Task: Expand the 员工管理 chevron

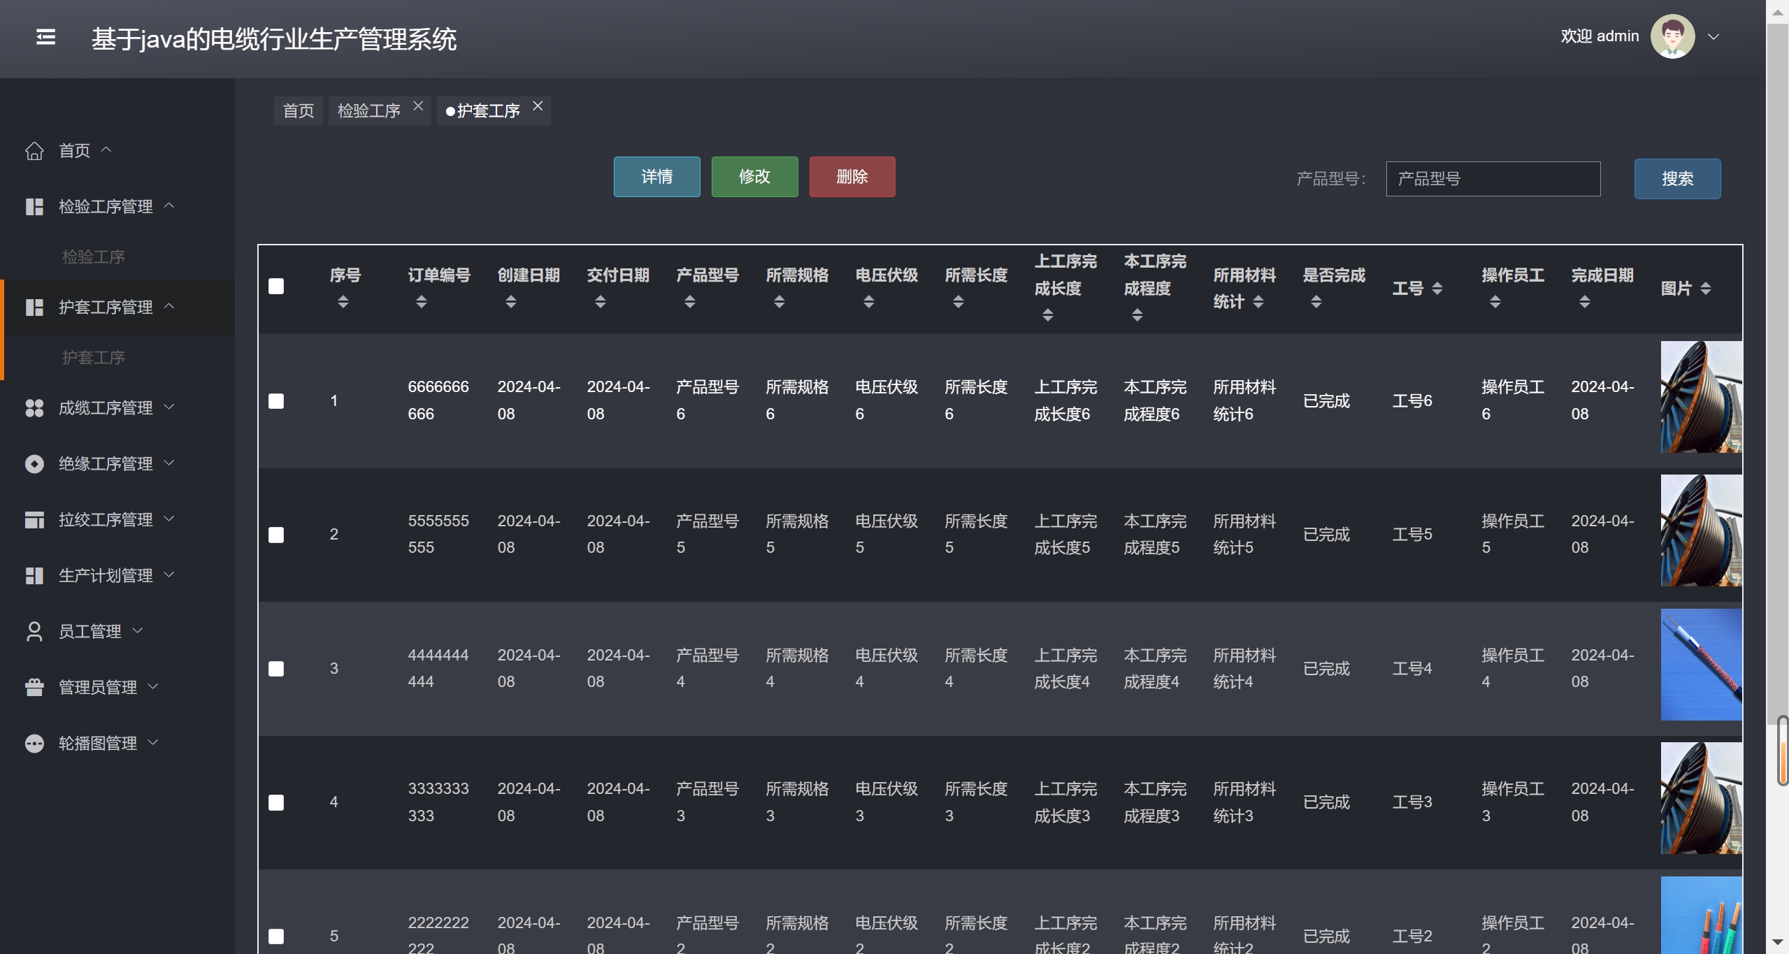Action: [138, 630]
